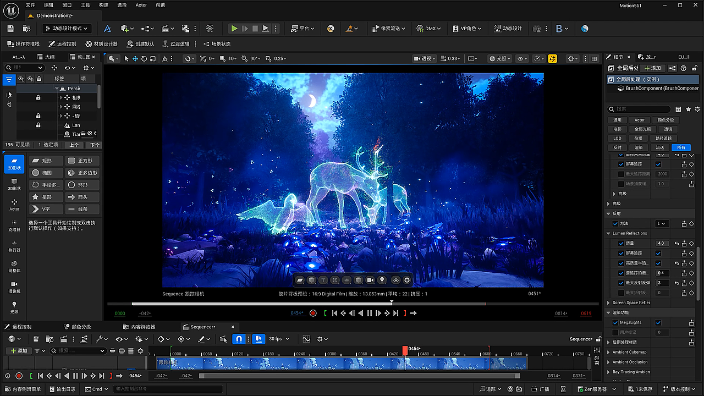Click the 添加 Add button in Details panel
Screen dimensions: 704x396
pos(653,68)
